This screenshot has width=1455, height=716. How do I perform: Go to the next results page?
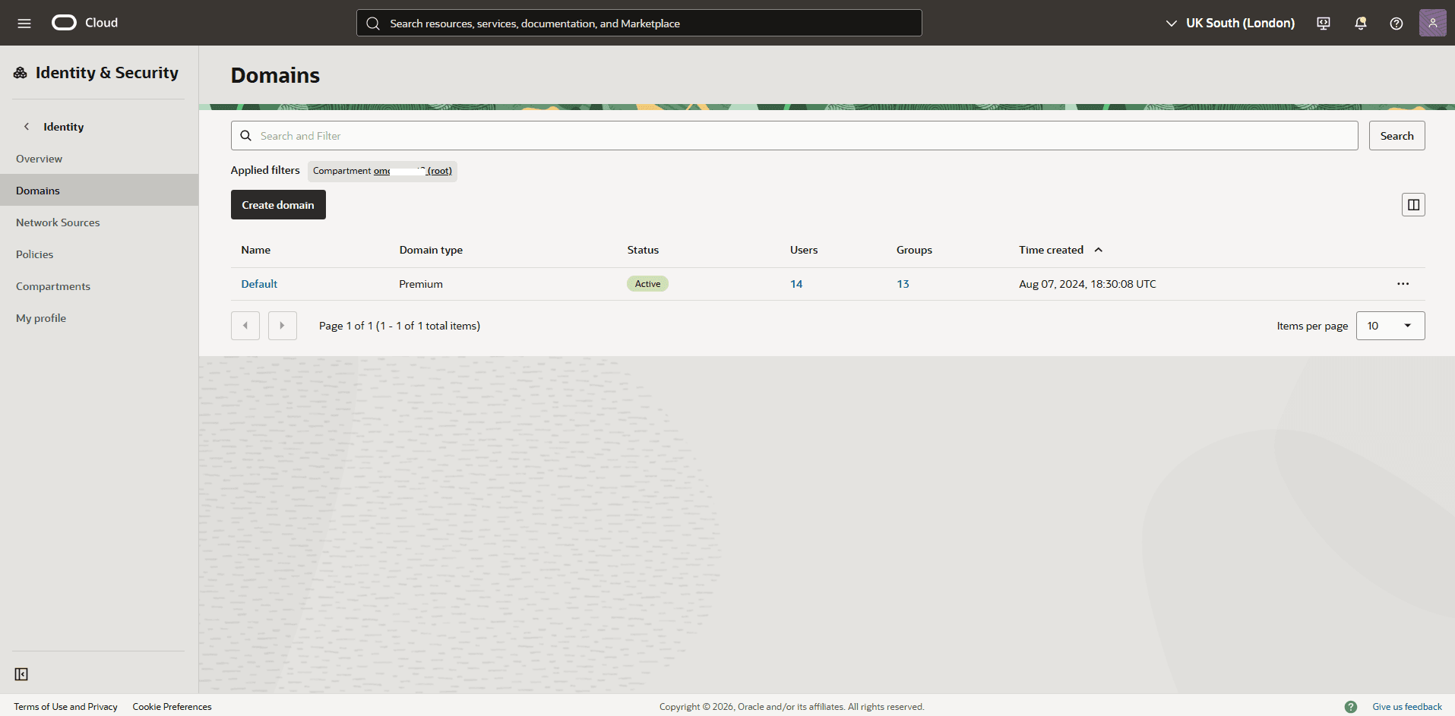coord(283,326)
